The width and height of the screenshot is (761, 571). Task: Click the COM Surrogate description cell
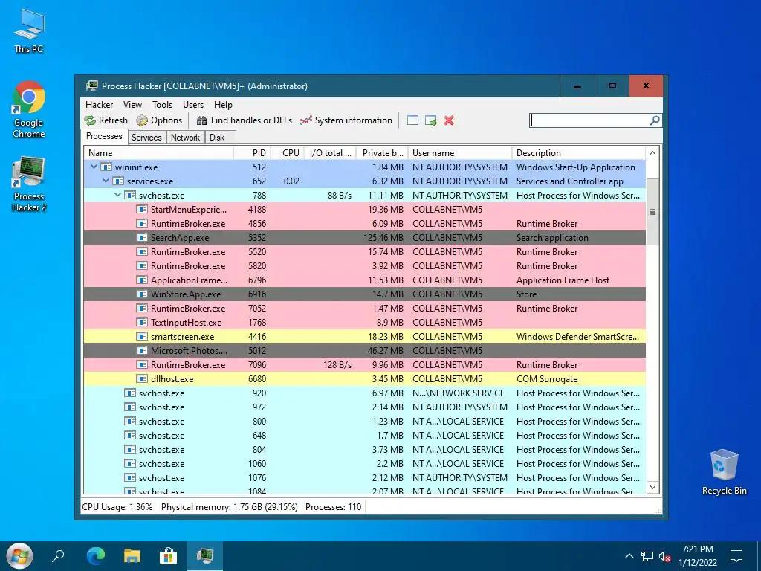pyautogui.click(x=547, y=378)
